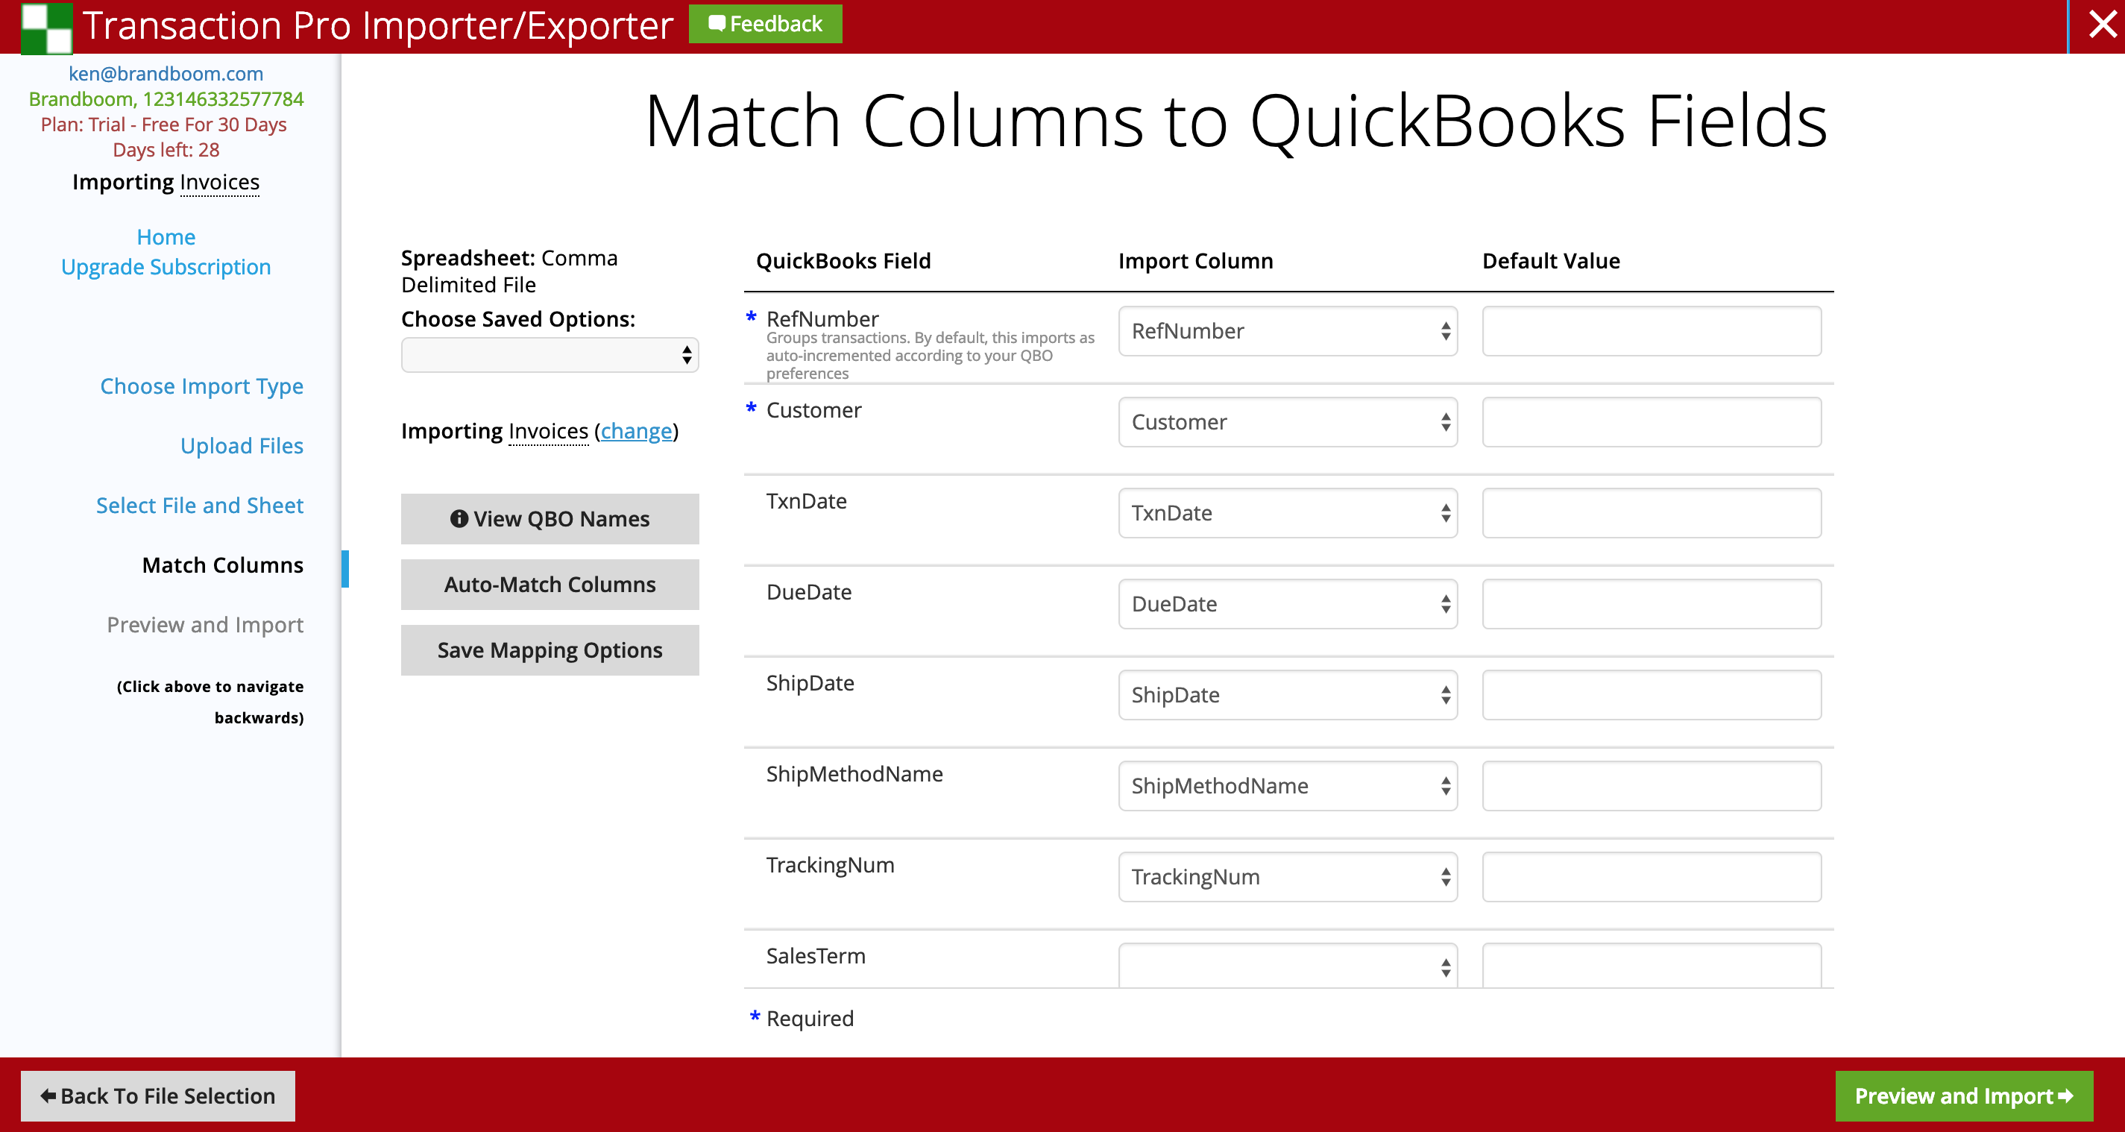The width and height of the screenshot is (2125, 1132).
Task: Select the Preview and Import sidebar step
Action: pyautogui.click(x=204, y=625)
